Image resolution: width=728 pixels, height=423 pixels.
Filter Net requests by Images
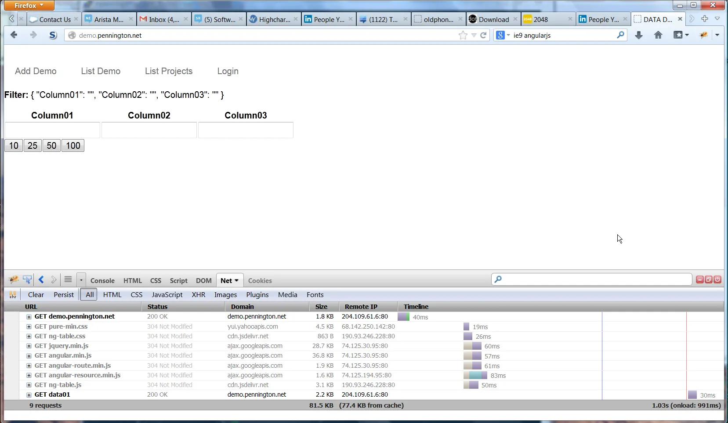225,295
